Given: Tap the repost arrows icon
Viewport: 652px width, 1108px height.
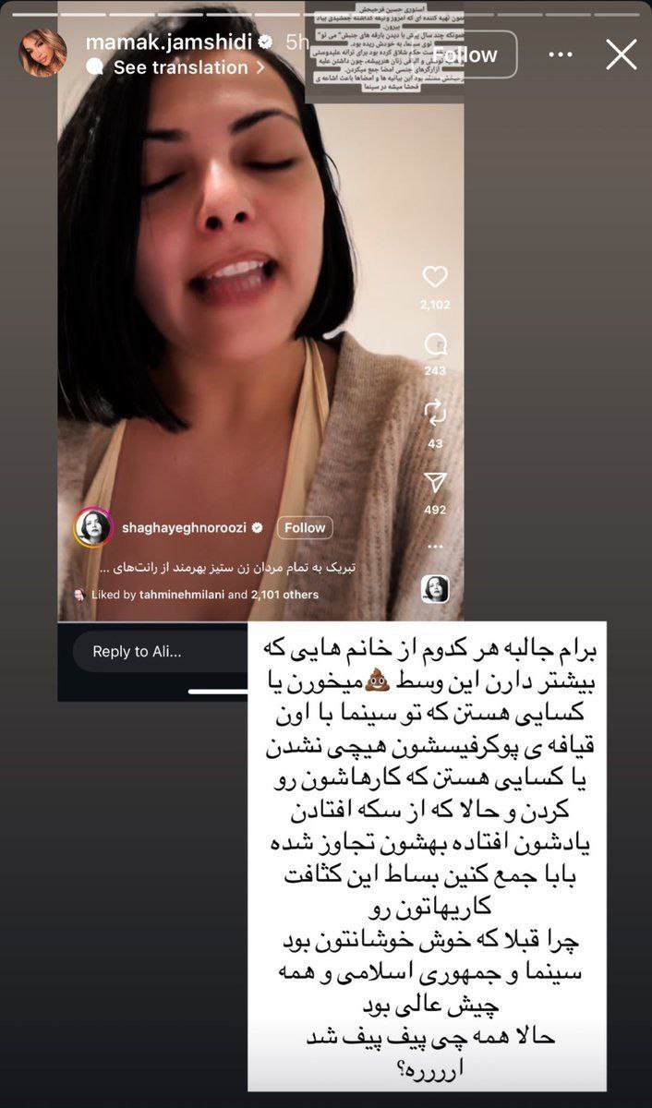Looking at the screenshot, I should pos(435,412).
